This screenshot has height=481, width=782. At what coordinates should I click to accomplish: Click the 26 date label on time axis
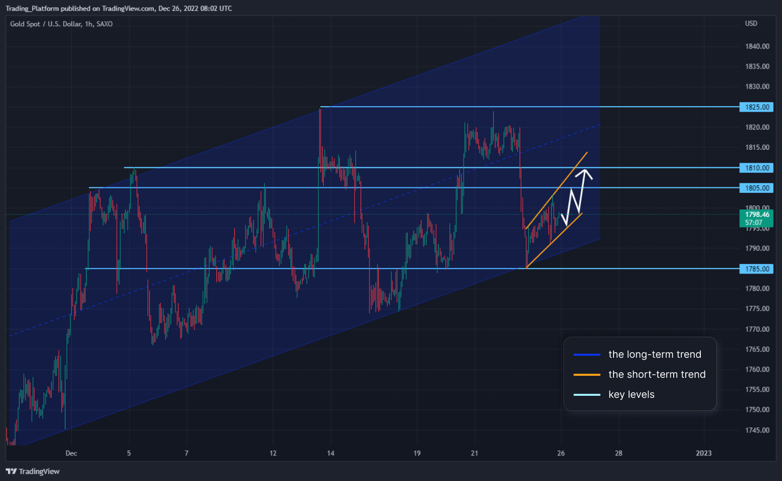click(561, 453)
